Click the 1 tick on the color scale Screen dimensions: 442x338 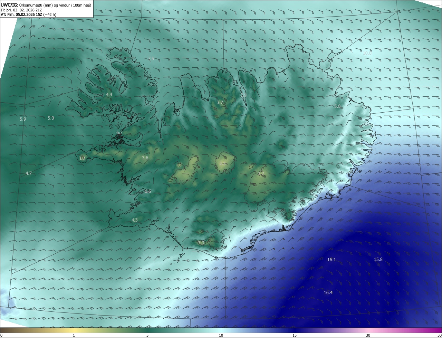(x=74, y=335)
